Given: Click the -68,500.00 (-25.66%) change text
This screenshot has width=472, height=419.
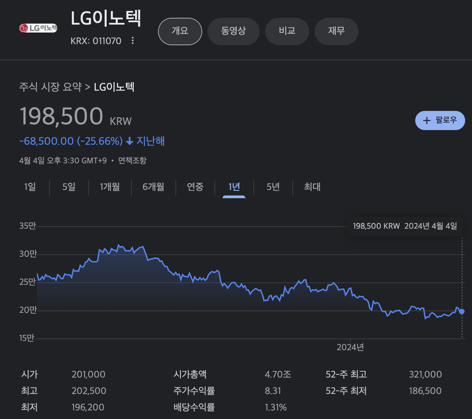Looking at the screenshot, I should click(71, 141).
